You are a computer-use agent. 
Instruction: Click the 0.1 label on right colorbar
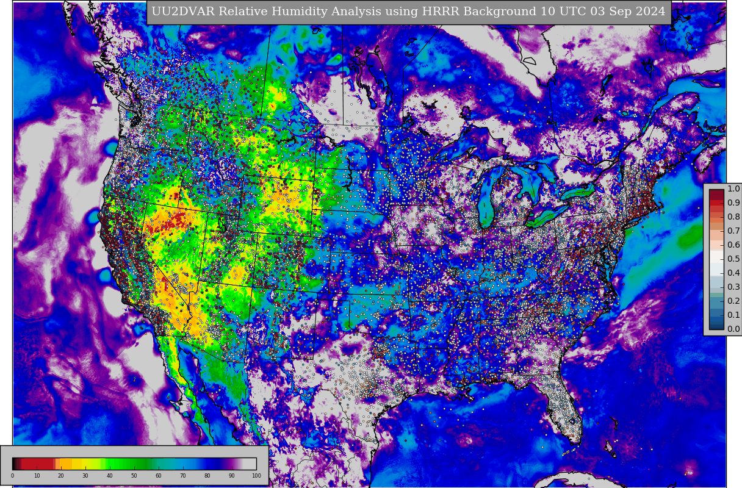click(733, 315)
